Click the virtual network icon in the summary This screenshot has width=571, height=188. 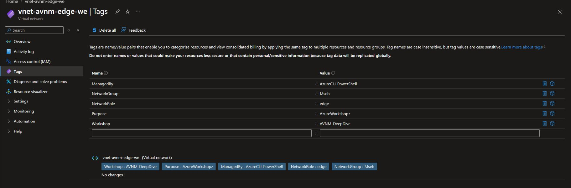95,158
